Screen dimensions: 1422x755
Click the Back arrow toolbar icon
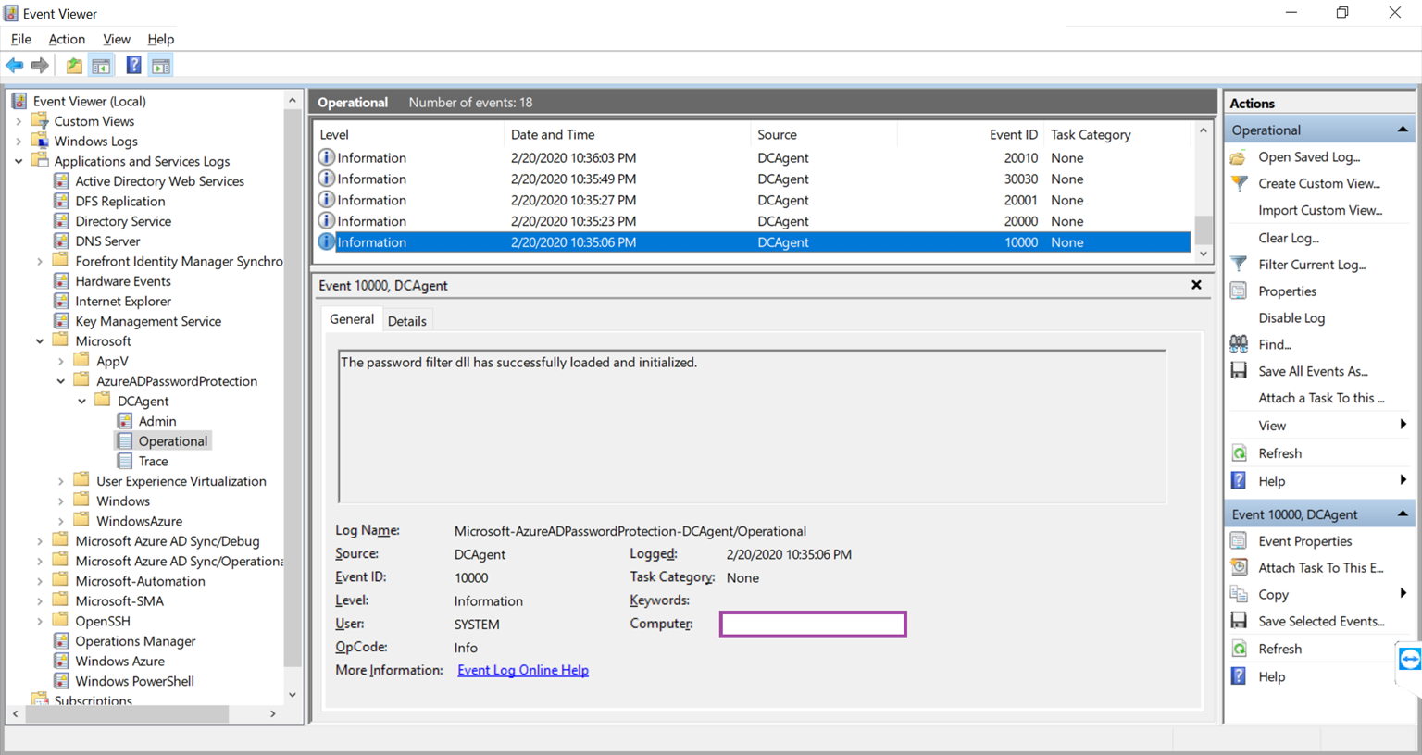[x=15, y=66]
